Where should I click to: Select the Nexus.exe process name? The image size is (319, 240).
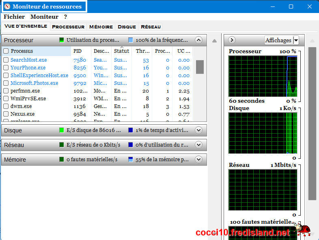tap(23, 114)
